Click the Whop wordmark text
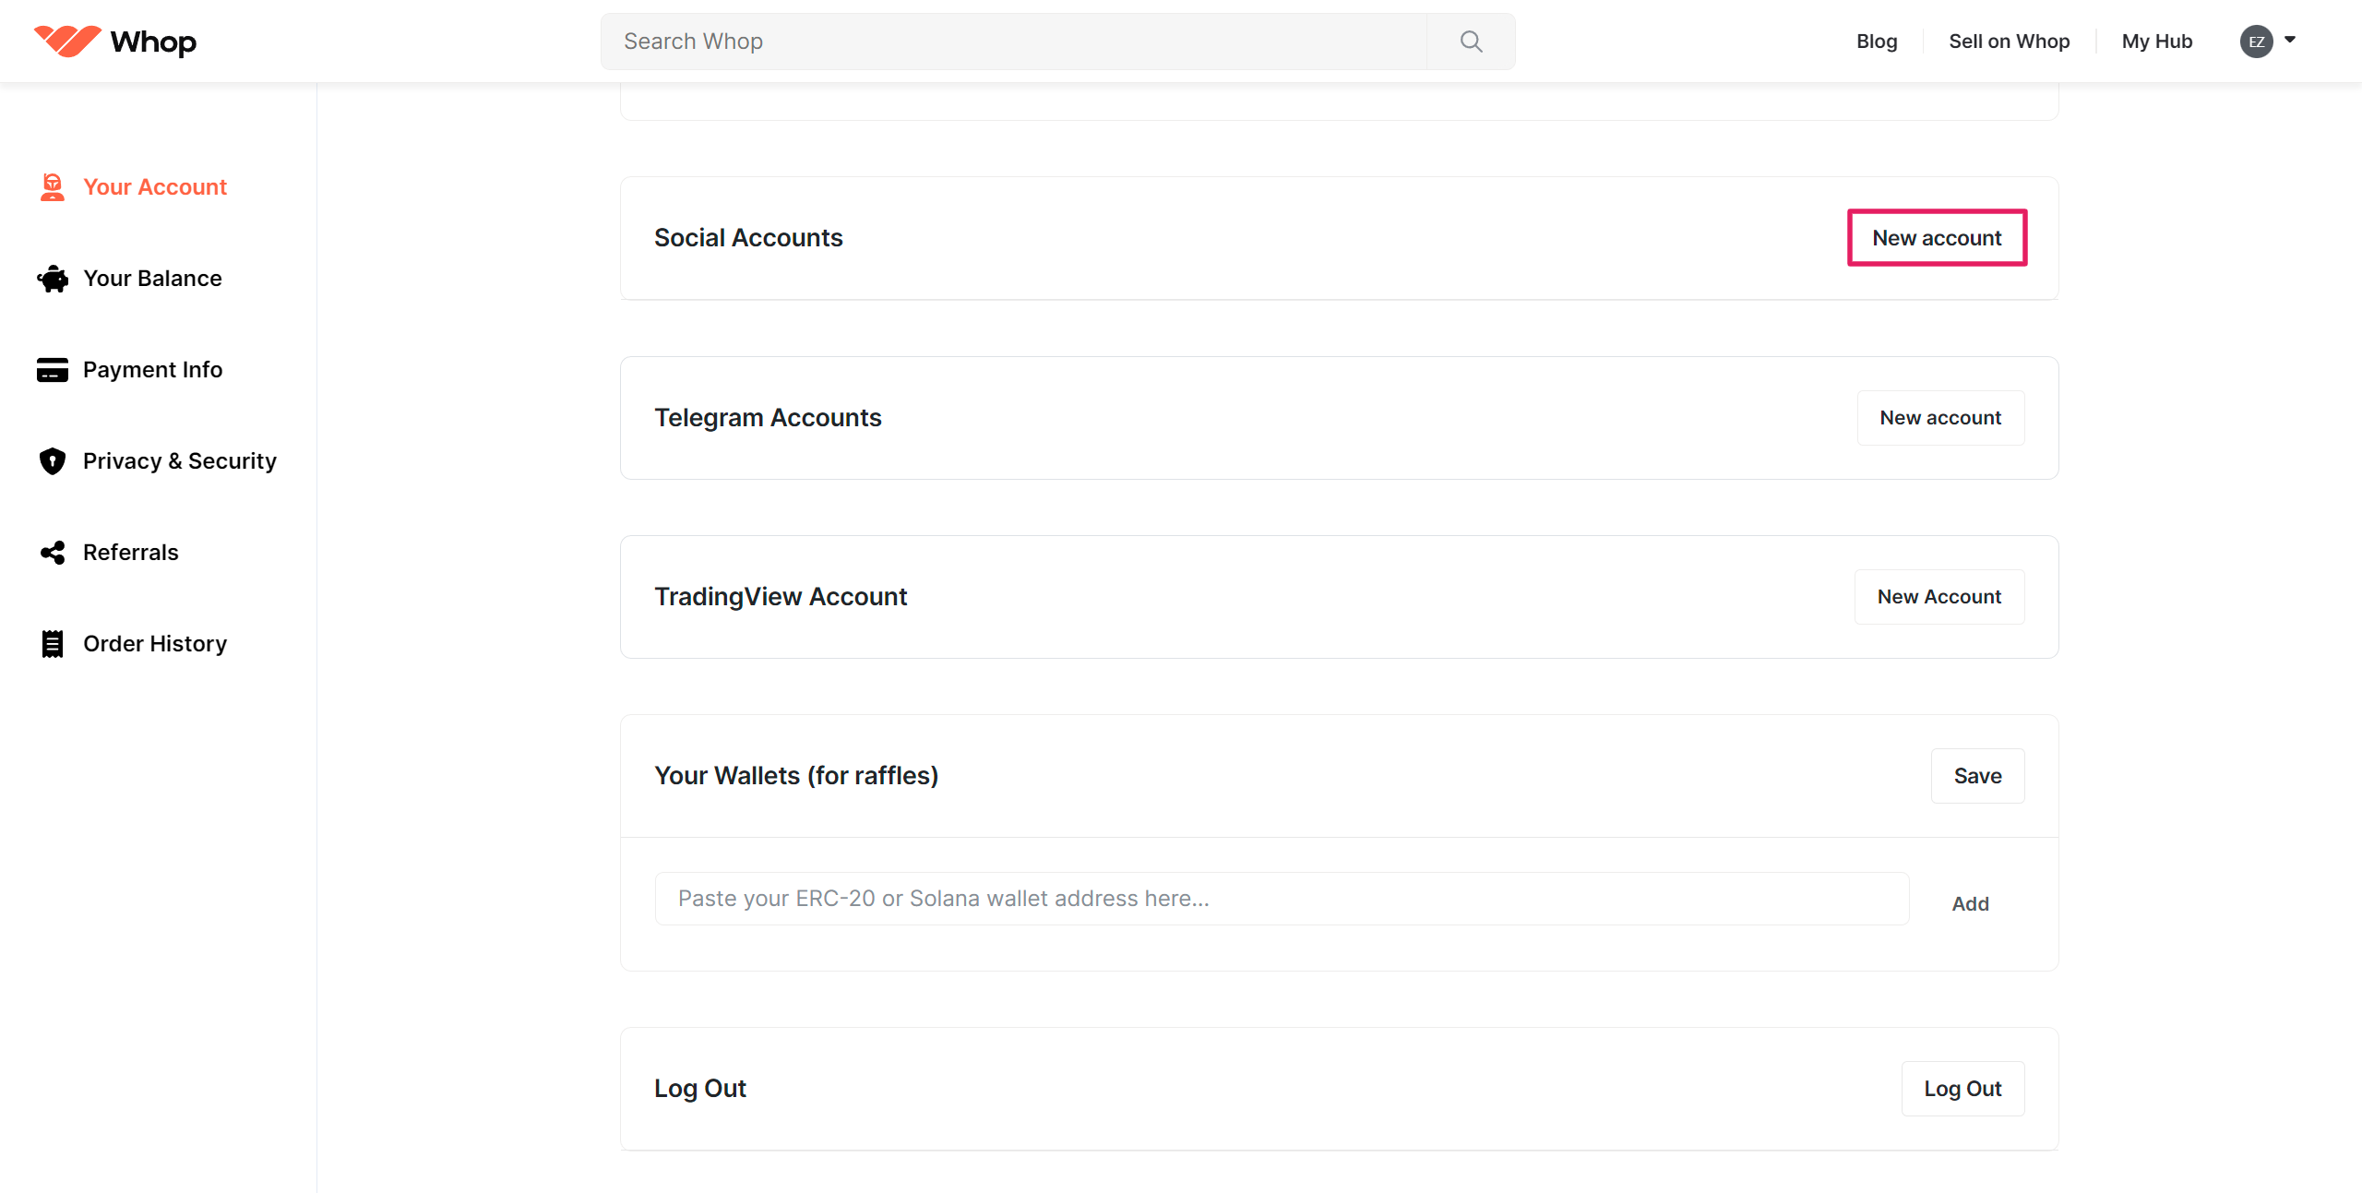 click(x=153, y=42)
